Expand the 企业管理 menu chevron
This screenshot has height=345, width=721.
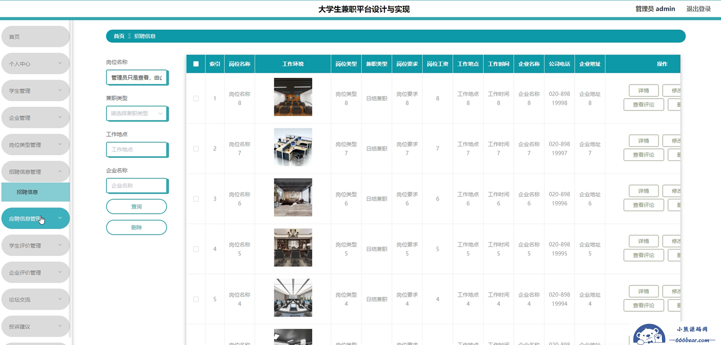(60, 117)
